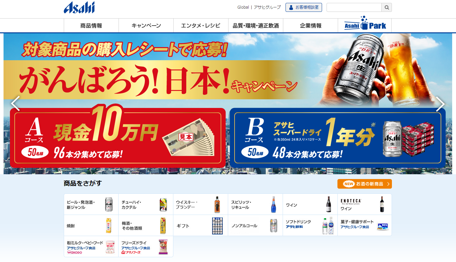
Task: Open the Asahi Park logo link
Action: click(365, 26)
